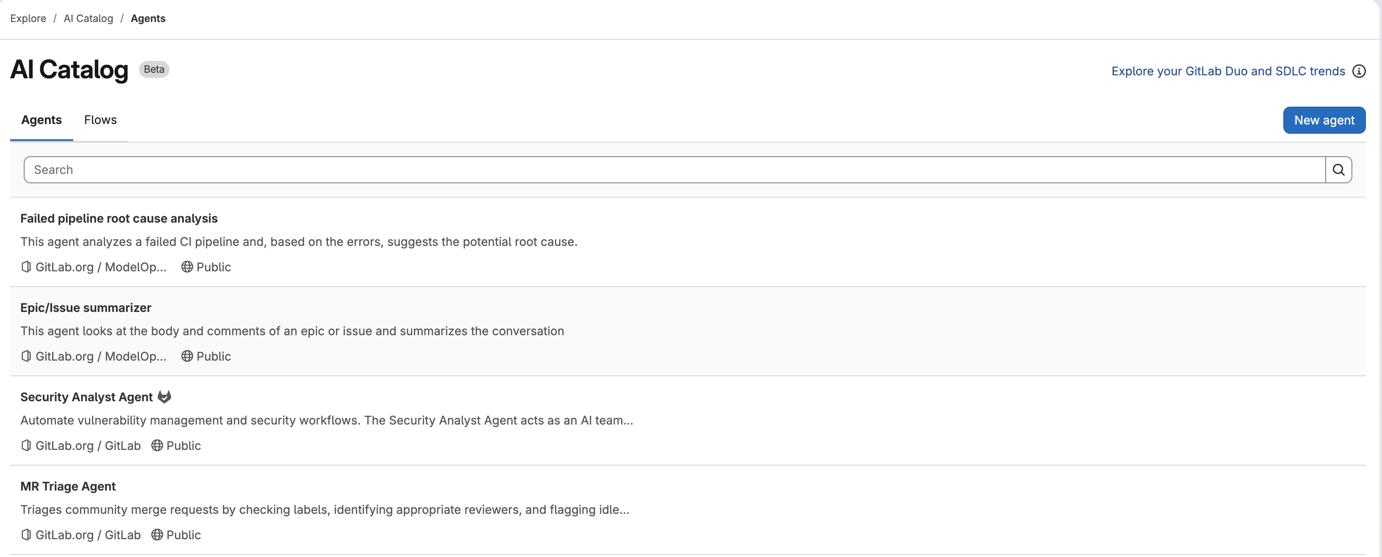
Task: Click GitLab tanuki badge on Security Analyst Agent
Action: [164, 397]
